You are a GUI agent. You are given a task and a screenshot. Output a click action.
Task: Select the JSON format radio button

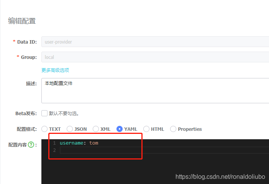[x=70, y=129]
